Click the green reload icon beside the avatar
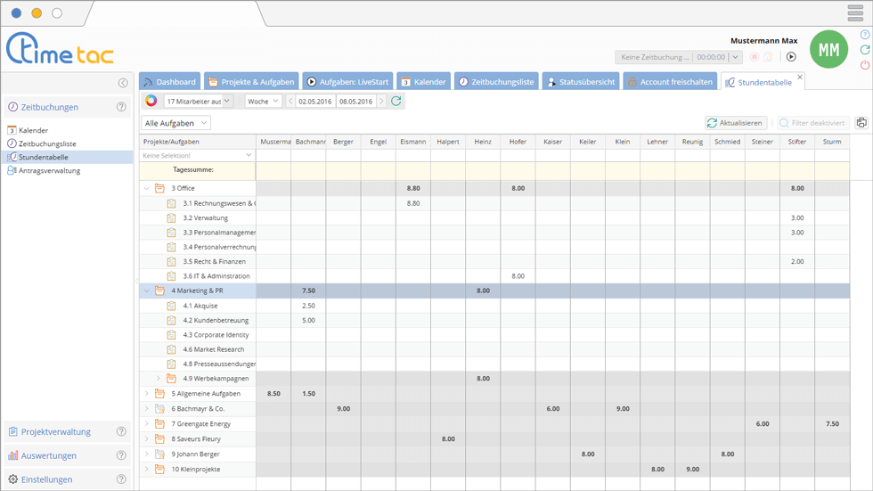873x491 pixels. click(865, 51)
